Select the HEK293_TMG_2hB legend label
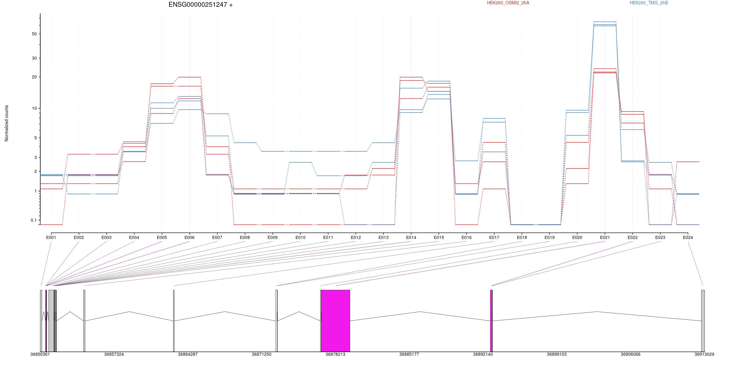This screenshot has height=369, width=738. (649, 3)
